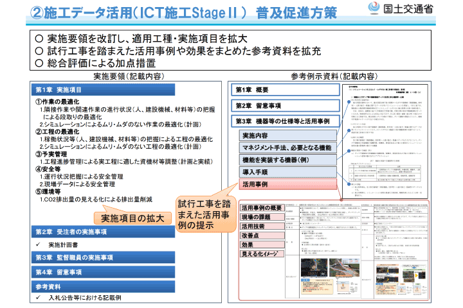Click the pink 活用事例 box
The image size is (463, 308).
(288, 185)
